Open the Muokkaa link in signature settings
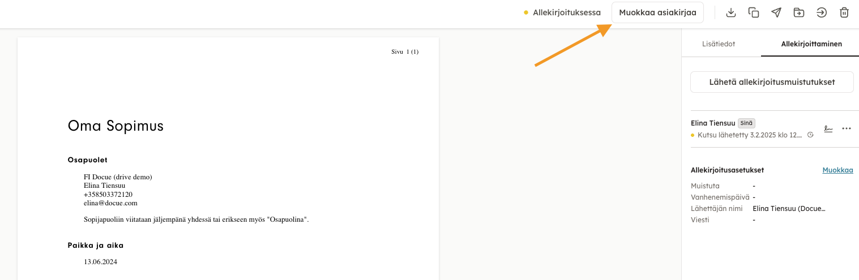859x280 pixels. click(837, 170)
